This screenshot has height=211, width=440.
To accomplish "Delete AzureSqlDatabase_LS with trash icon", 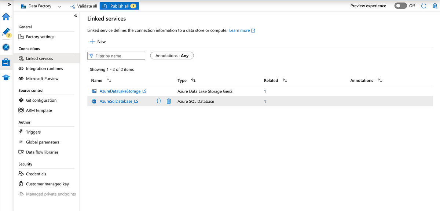I will coord(169,101).
